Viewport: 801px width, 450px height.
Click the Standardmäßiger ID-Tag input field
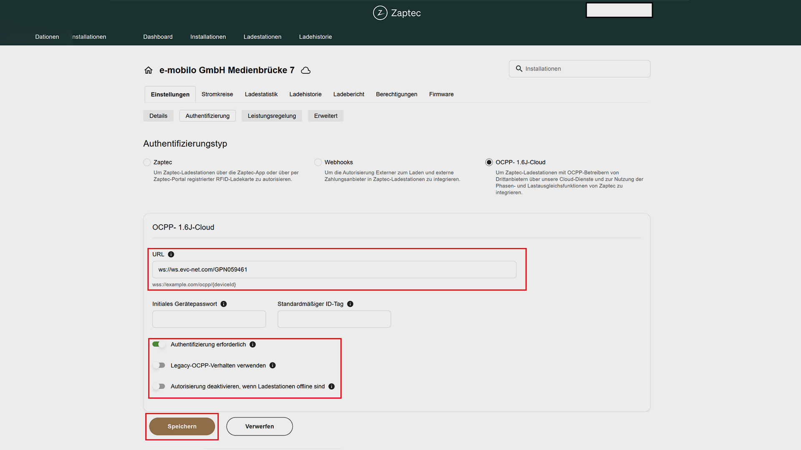click(x=334, y=319)
